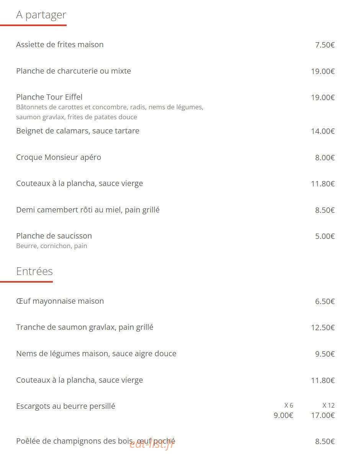This screenshot has width=345, height=459.
Task: Click the 'A partager' section heading
Action: [41, 15]
